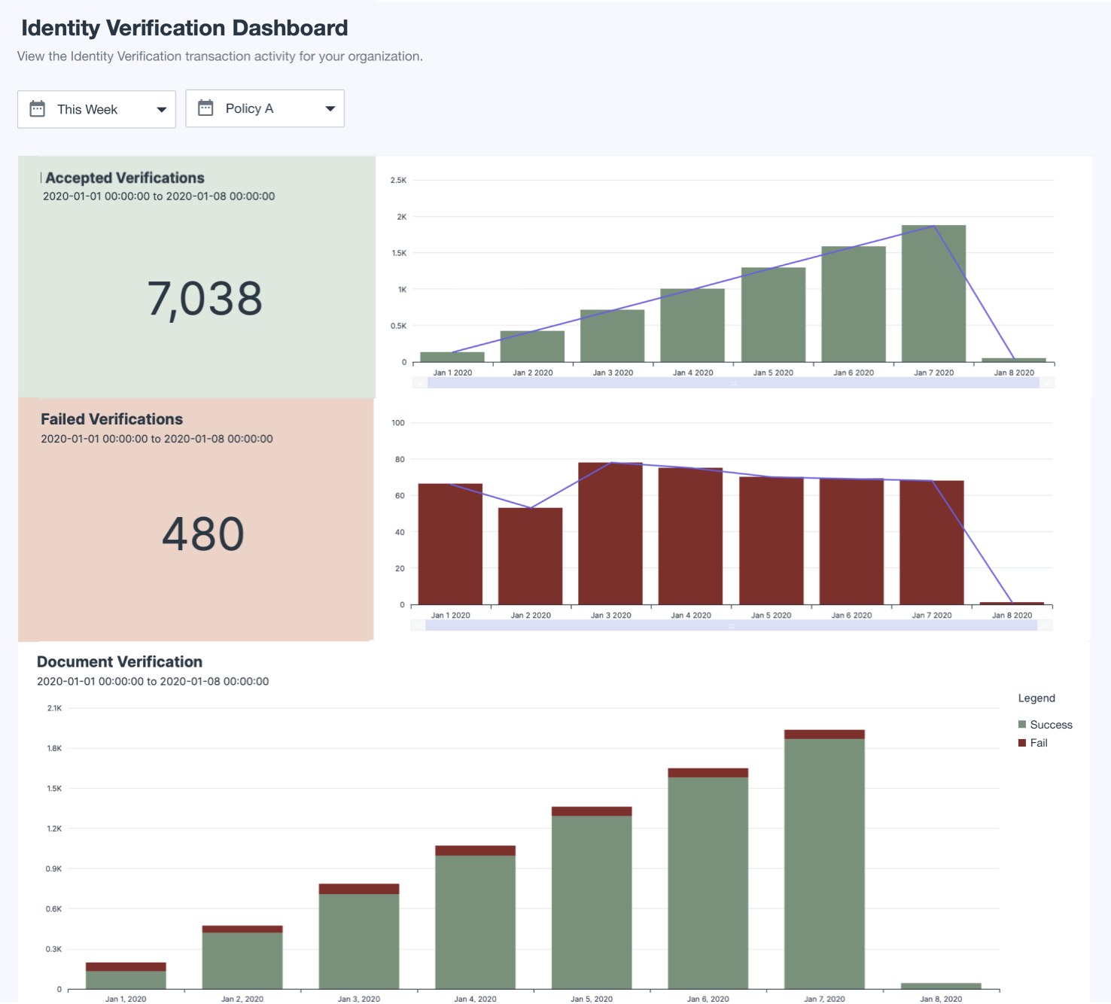Select Jan 7 2020 green bar in Accepted chart

tap(933, 294)
